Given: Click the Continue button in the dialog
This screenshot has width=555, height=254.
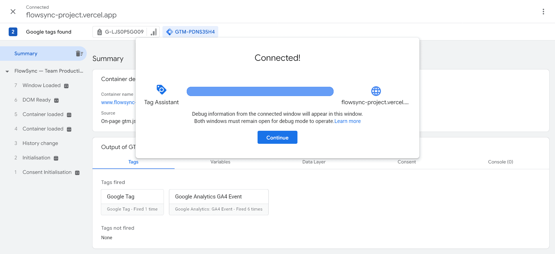Looking at the screenshot, I should 277,137.
